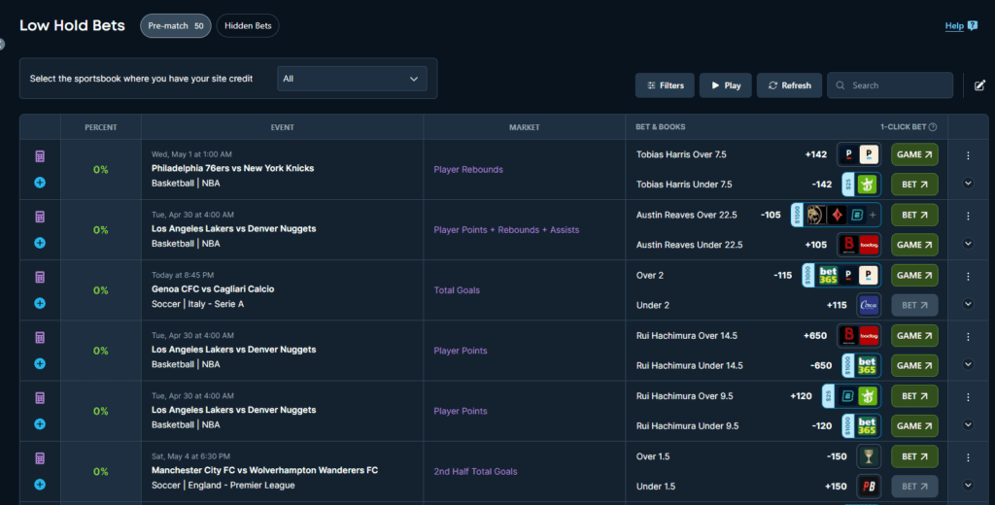Add Rui Hachimura 9.5 bet with plus icon

[x=40, y=423]
